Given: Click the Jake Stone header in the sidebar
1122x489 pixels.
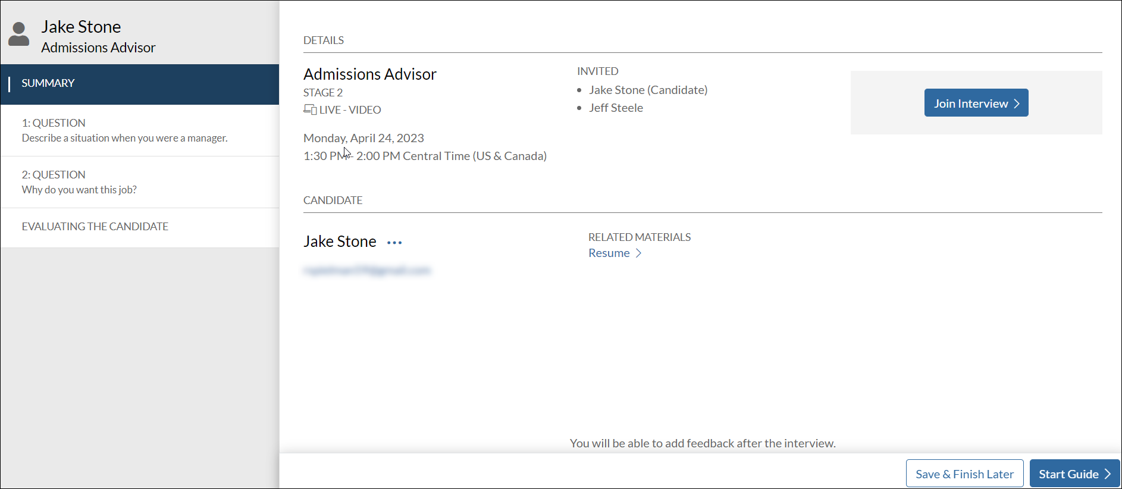Looking at the screenshot, I should pyautogui.click(x=81, y=27).
